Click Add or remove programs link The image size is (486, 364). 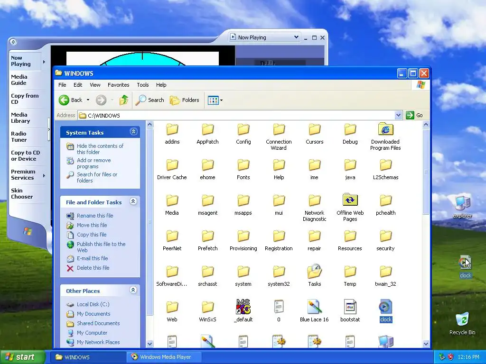tap(93, 163)
